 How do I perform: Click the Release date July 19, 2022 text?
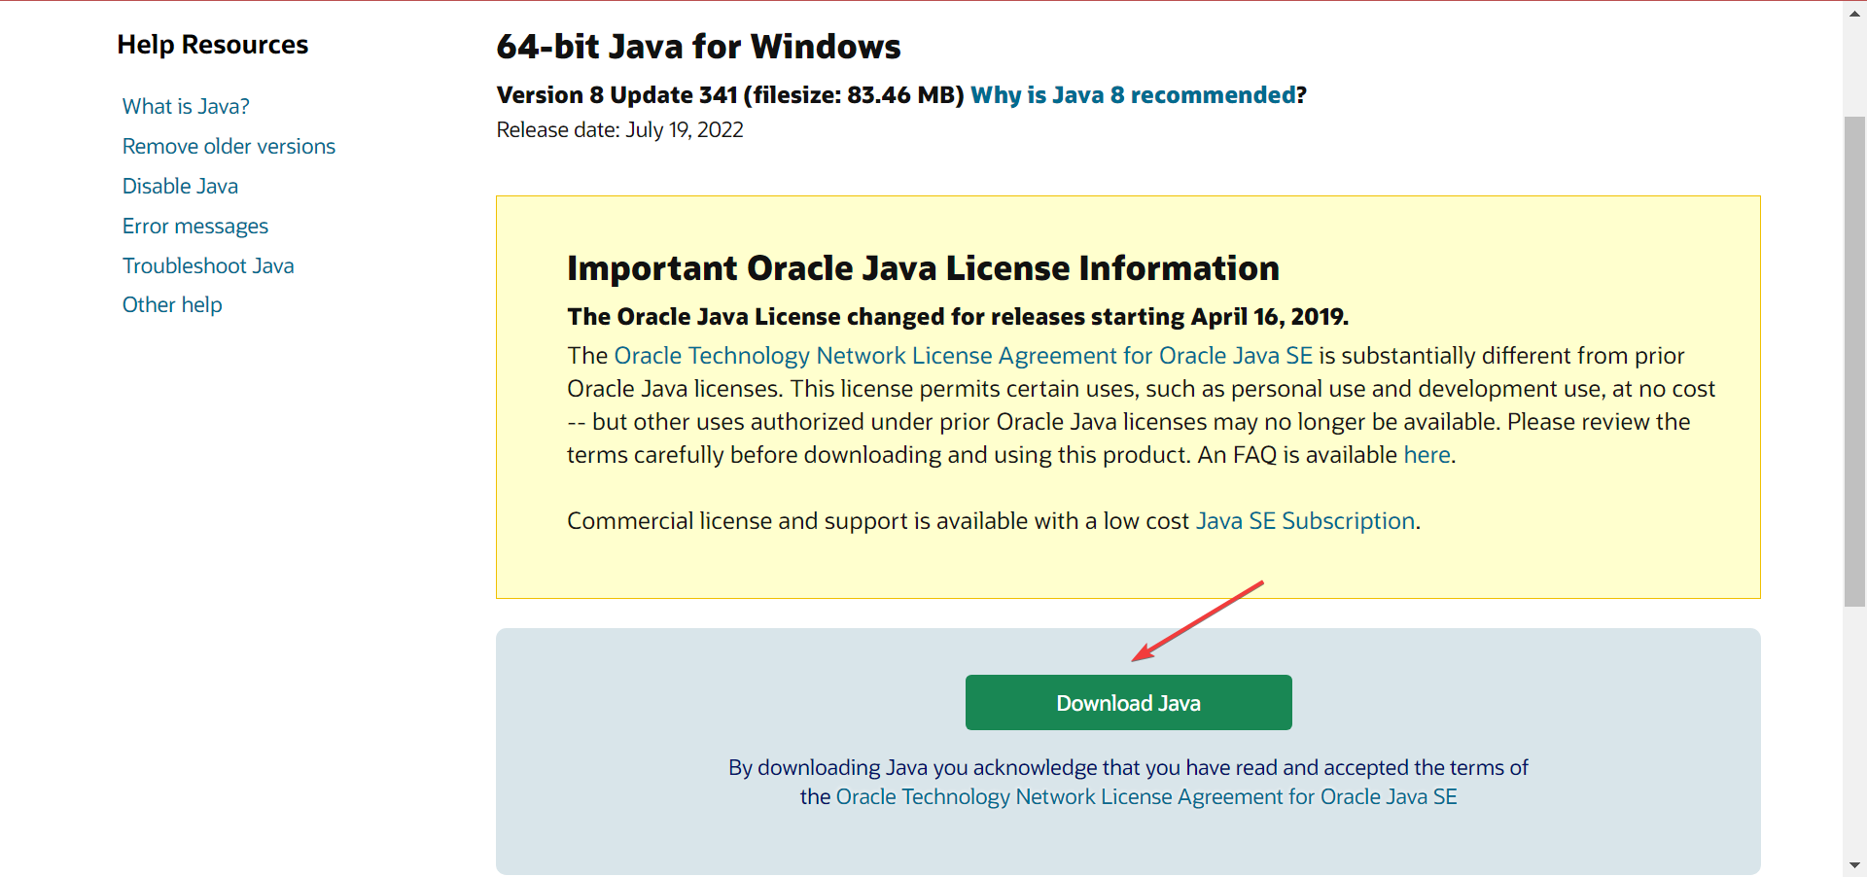click(619, 130)
